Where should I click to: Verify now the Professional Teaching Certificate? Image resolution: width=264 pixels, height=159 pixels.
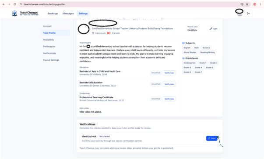(169, 99)
